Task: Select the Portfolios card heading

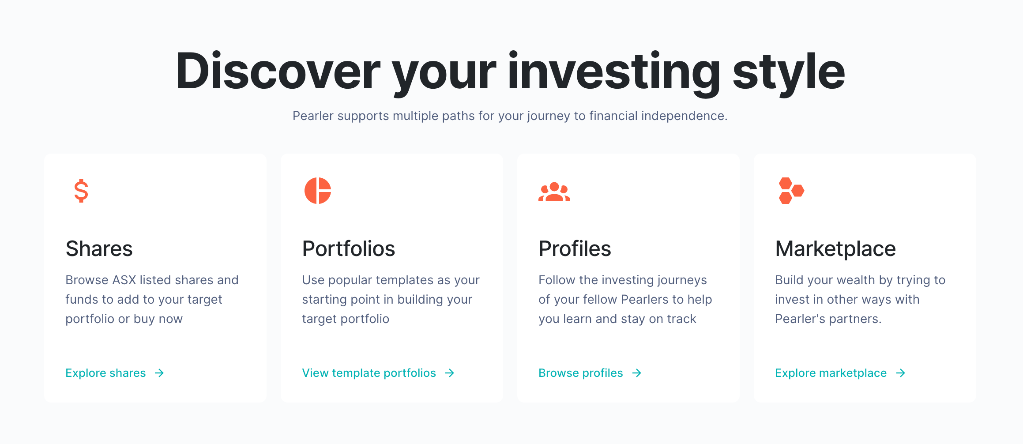Action: click(x=349, y=248)
